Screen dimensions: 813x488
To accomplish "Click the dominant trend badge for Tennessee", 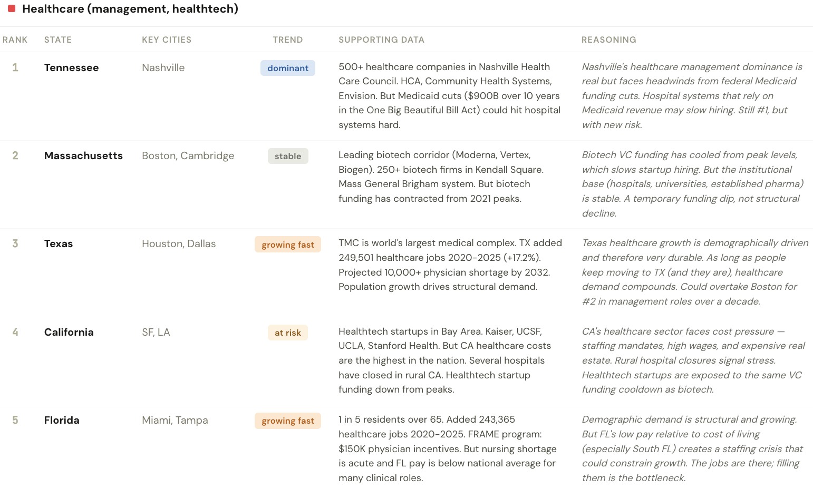I will [287, 68].
